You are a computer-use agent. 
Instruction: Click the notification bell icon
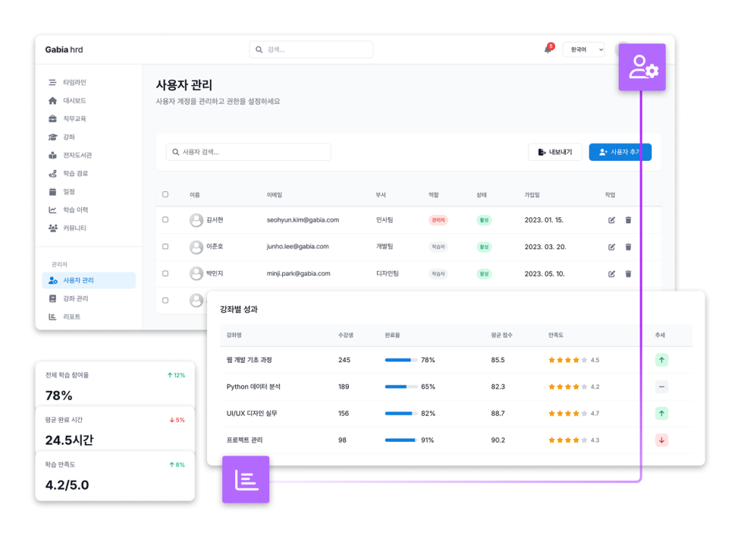(548, 49)
